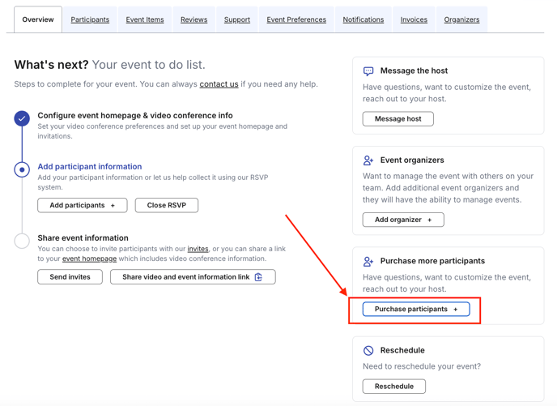Click the Purchase participants button

[416, 309]
